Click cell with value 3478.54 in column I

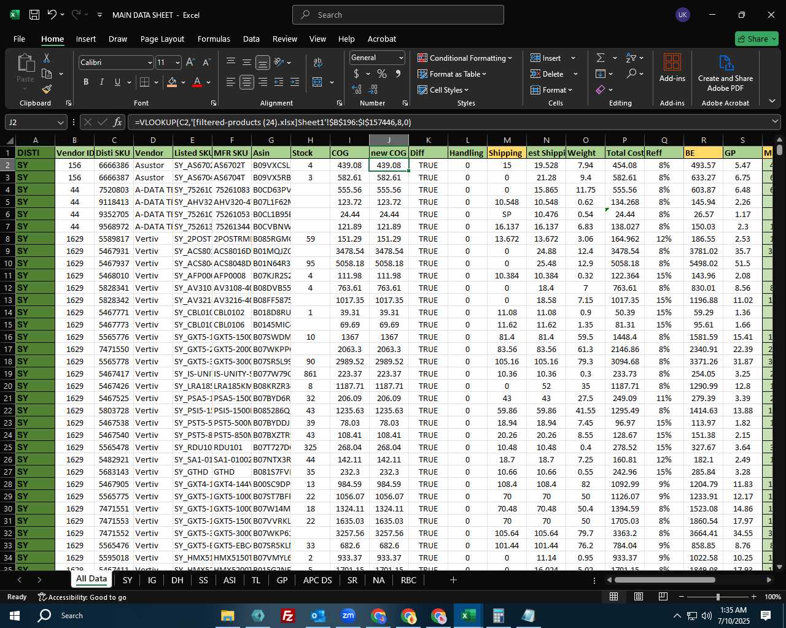coord(350,251)
